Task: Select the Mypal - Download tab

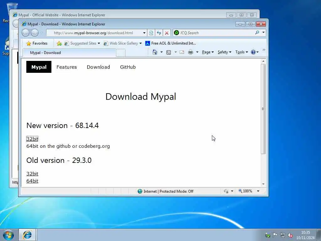Action: [69, 53]
